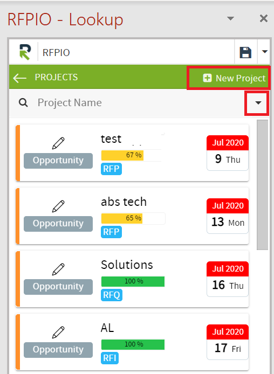Click the Solutions 100 % progress bar

pyautogui.click(x=133, y=281)
